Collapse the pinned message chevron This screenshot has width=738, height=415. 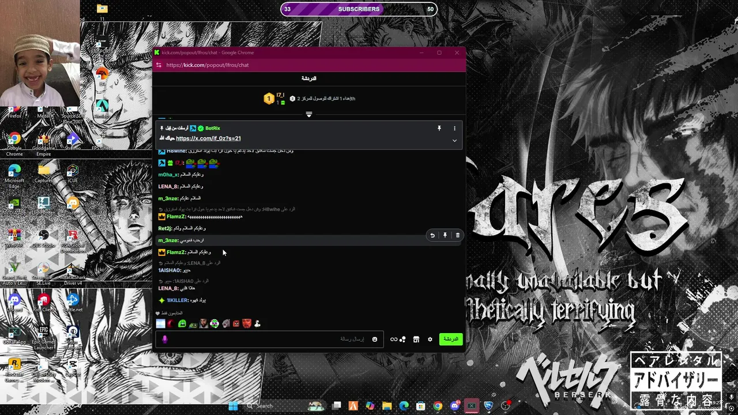click(x=454, y=141)
